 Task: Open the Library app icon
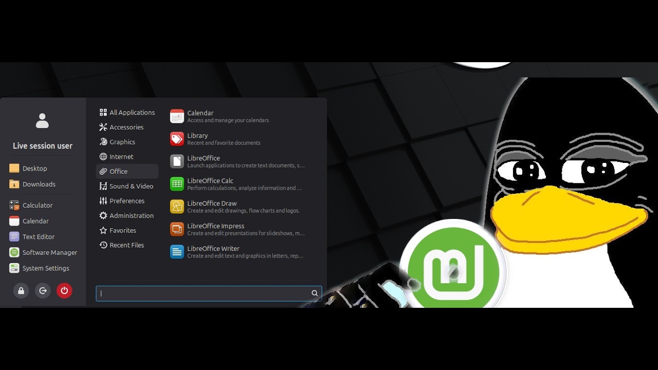coord(177,139)
